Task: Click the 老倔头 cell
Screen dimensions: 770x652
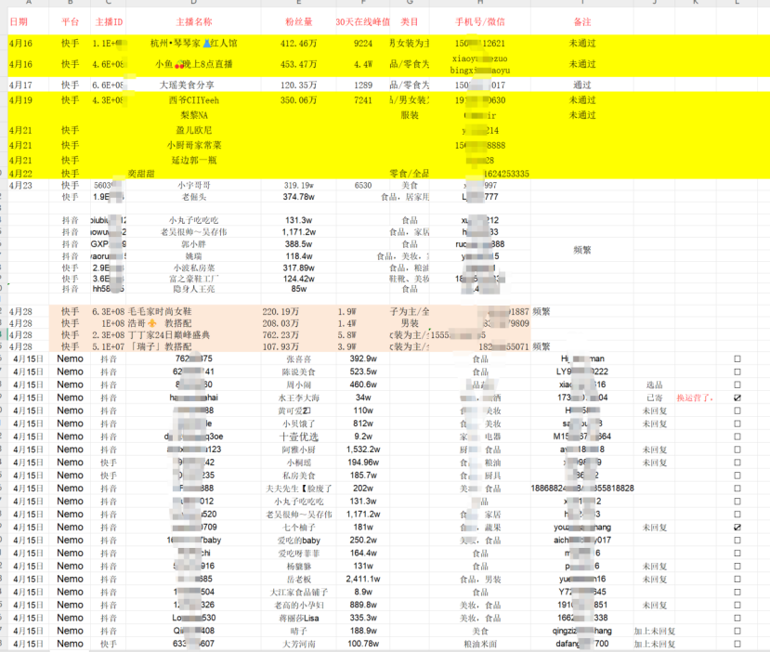Action: (194, 197)
